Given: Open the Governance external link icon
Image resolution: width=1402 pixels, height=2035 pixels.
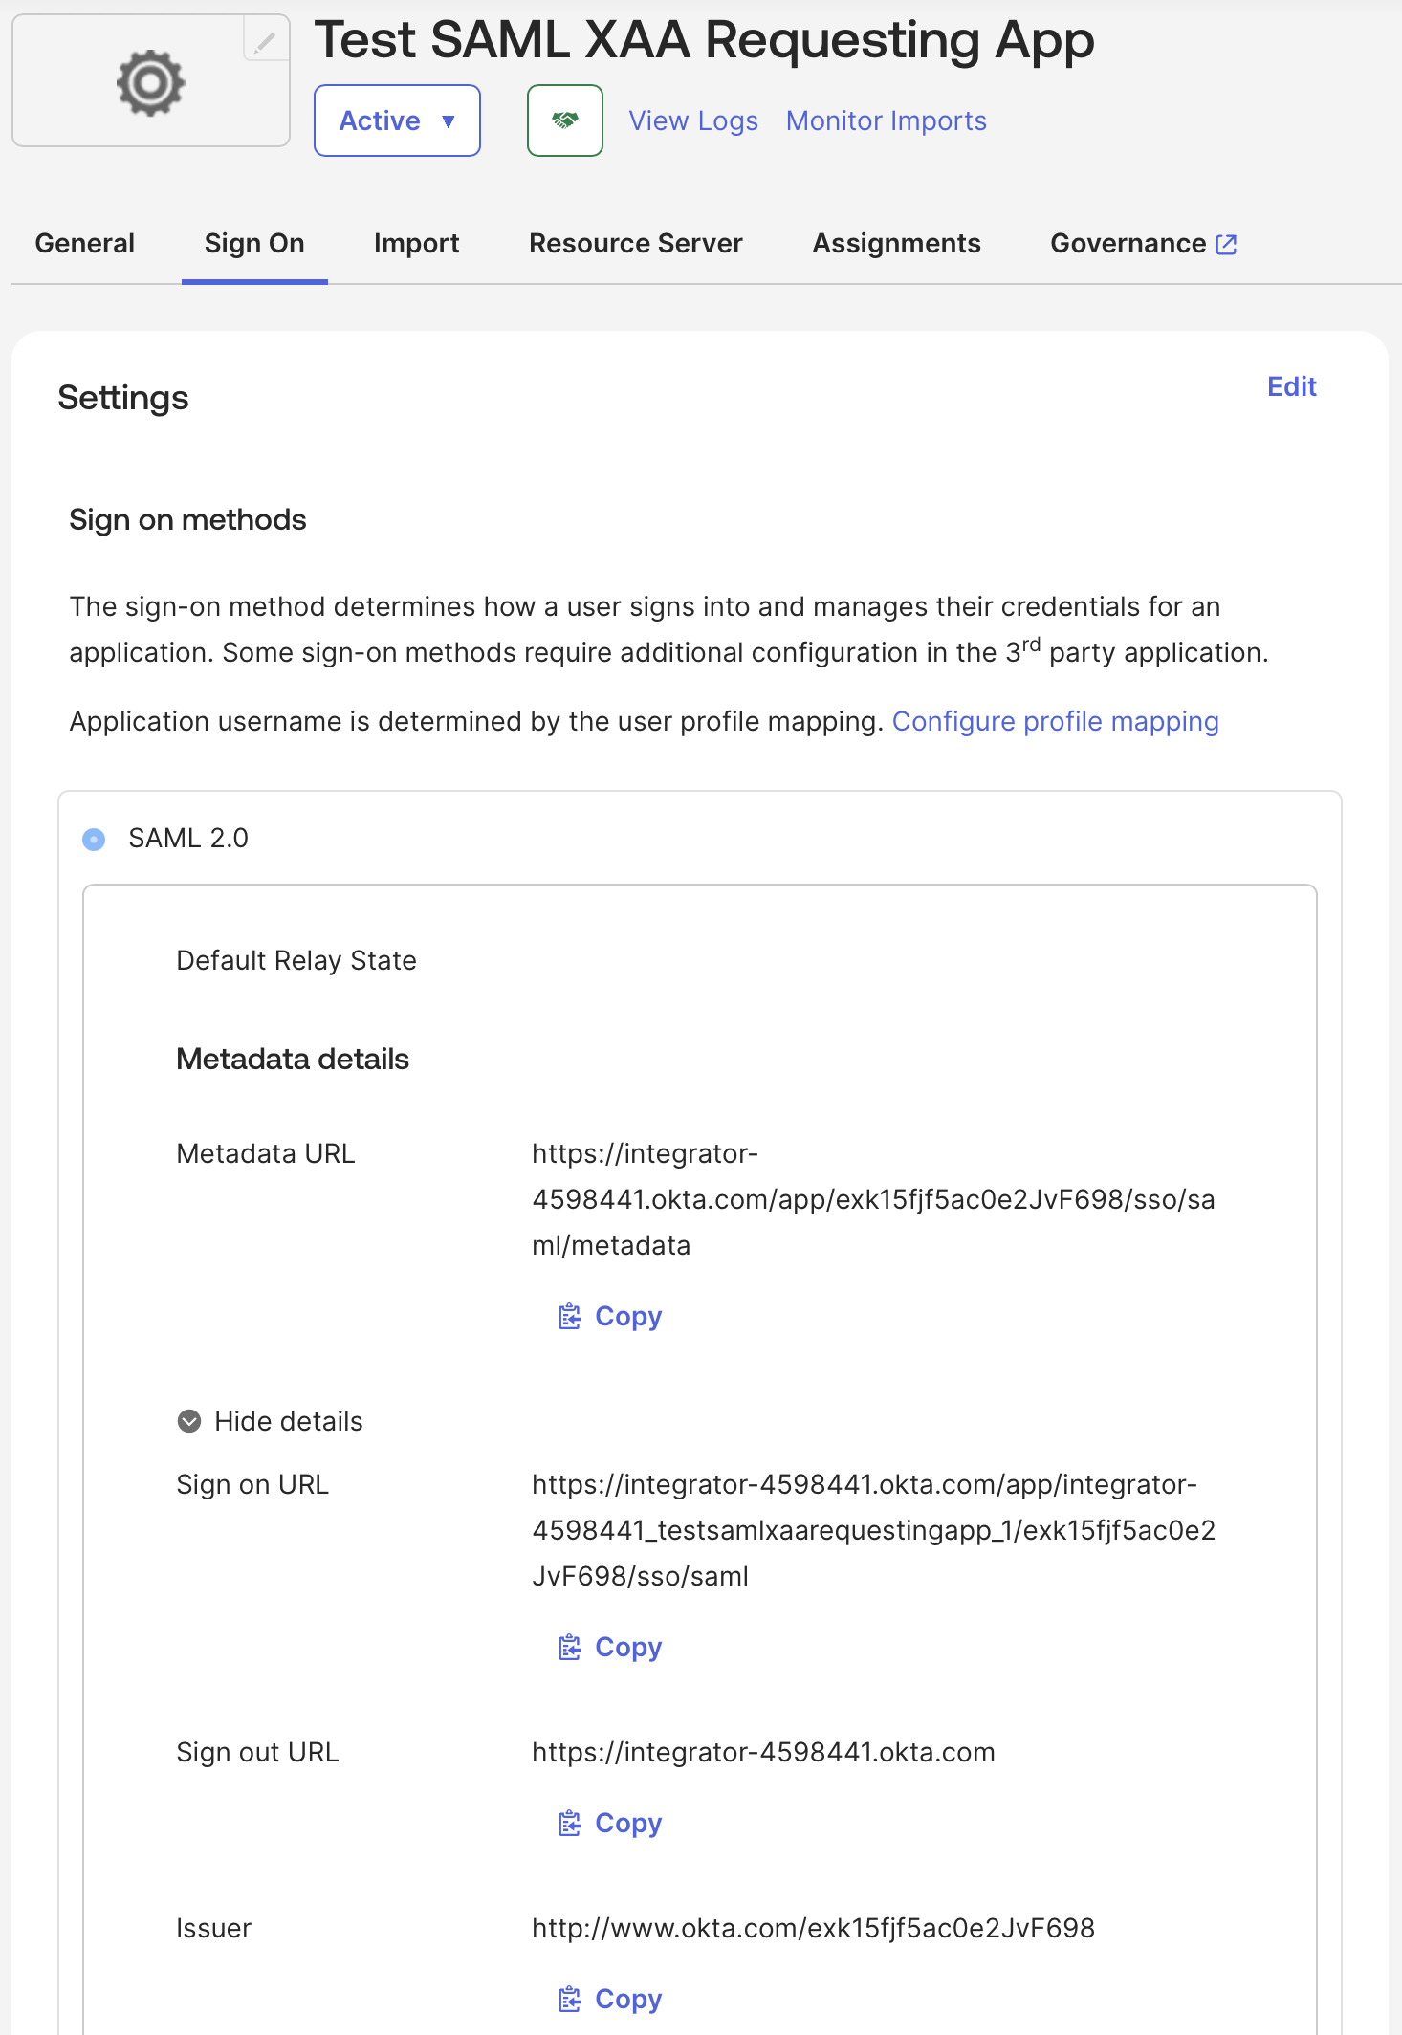Looking at the screenshot, I should [x=1226, y=244].
